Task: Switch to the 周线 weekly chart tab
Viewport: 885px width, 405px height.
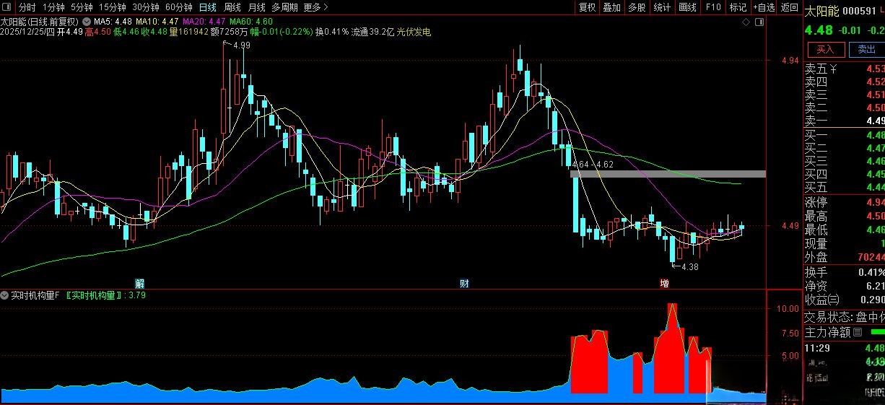Action: coord(232,7)
